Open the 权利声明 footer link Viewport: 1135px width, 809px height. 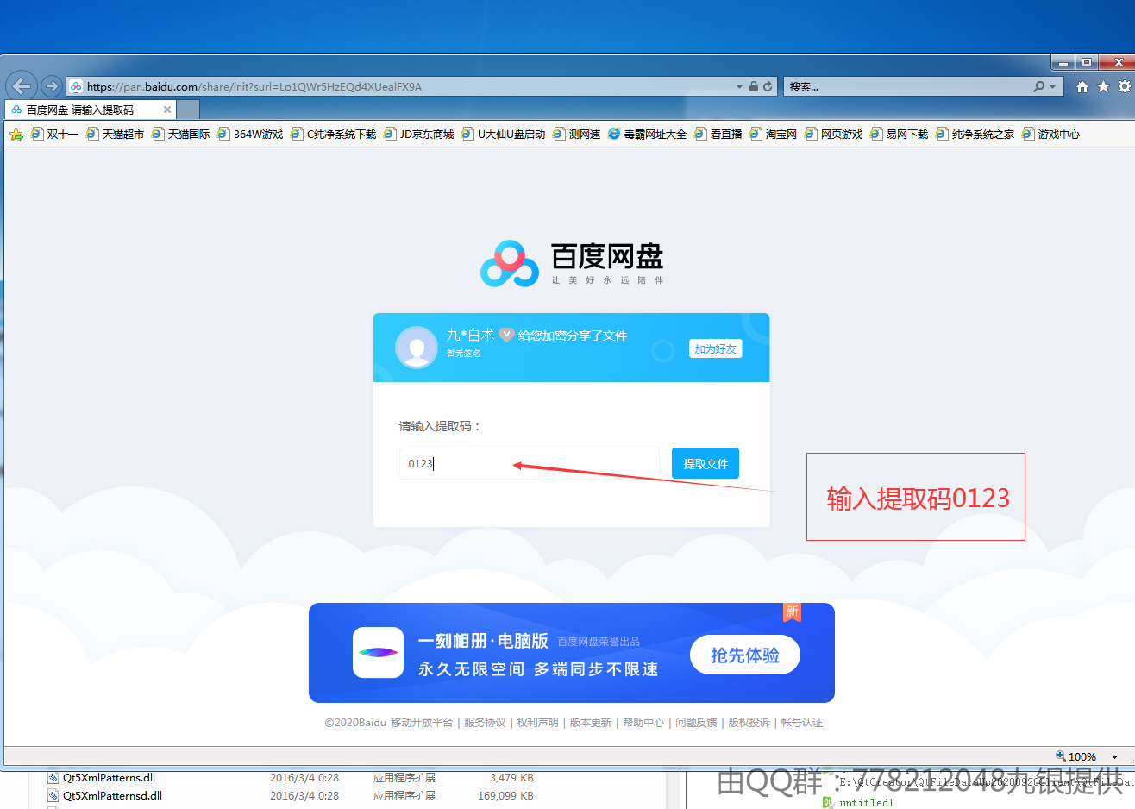537,723
